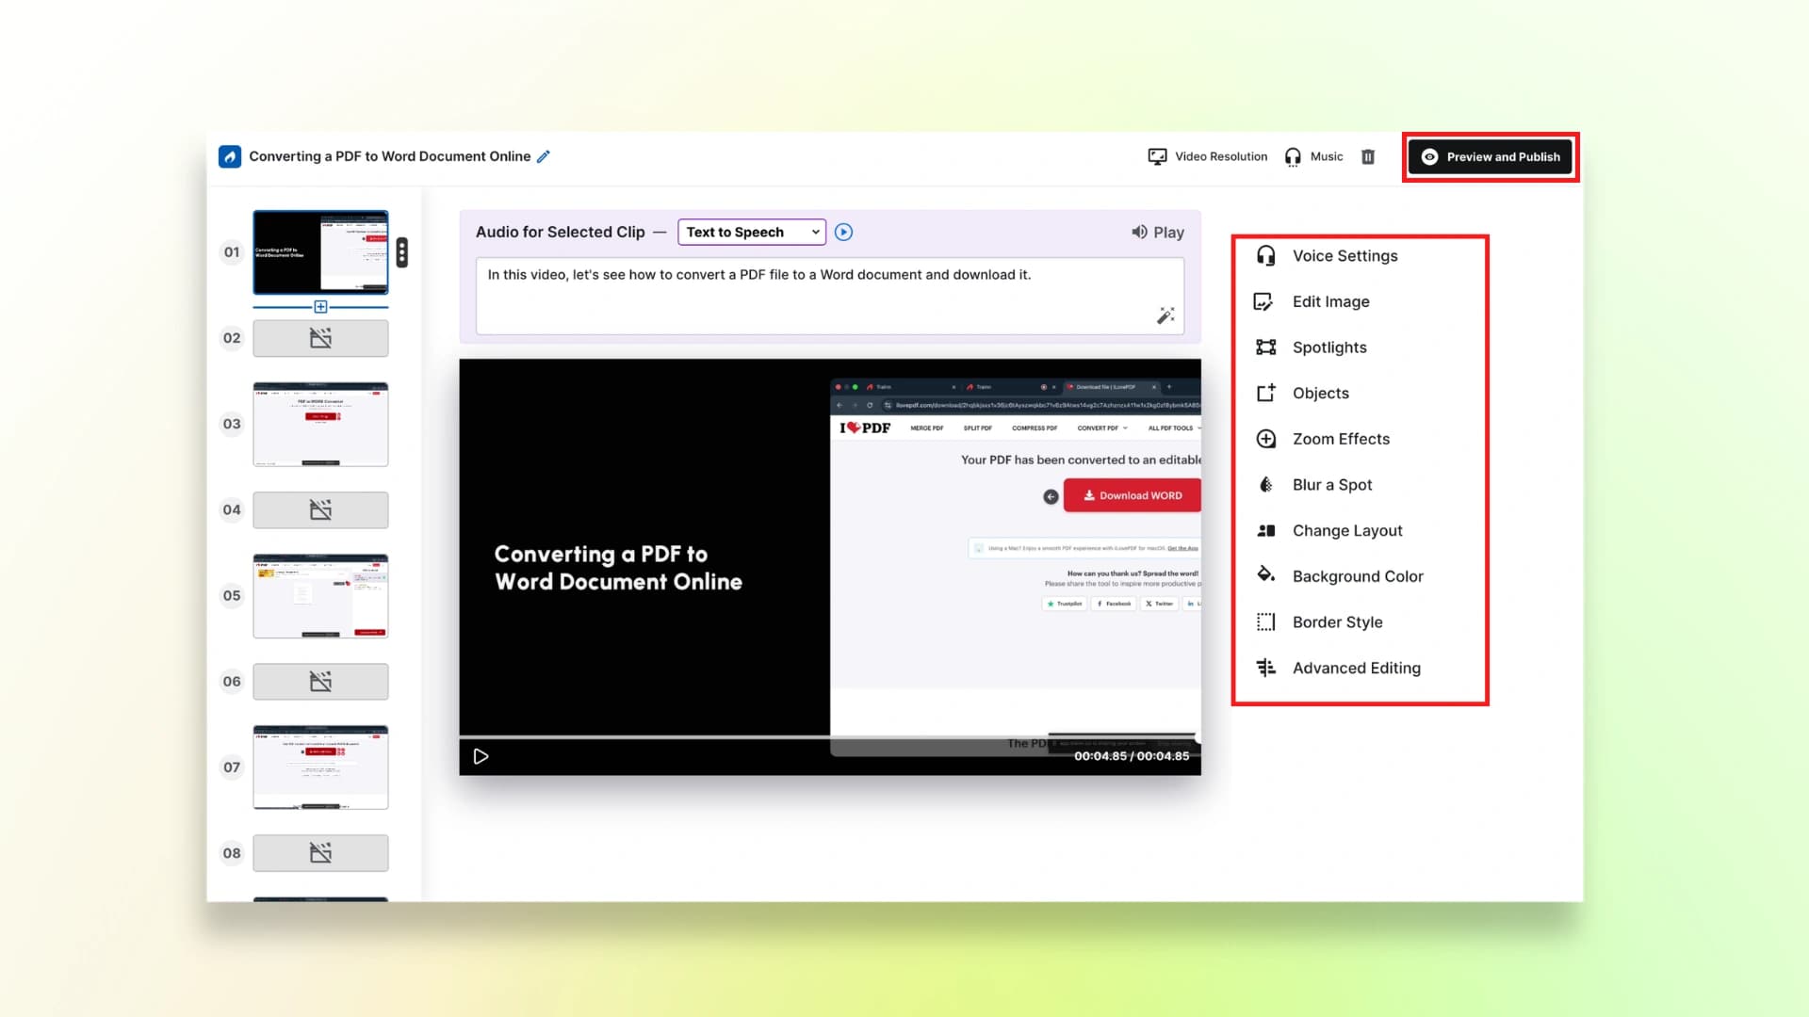The width and height of the screenshot is (1809, 1017).
Task: Open Background Color picker option
Action: tap(1357, 576)
